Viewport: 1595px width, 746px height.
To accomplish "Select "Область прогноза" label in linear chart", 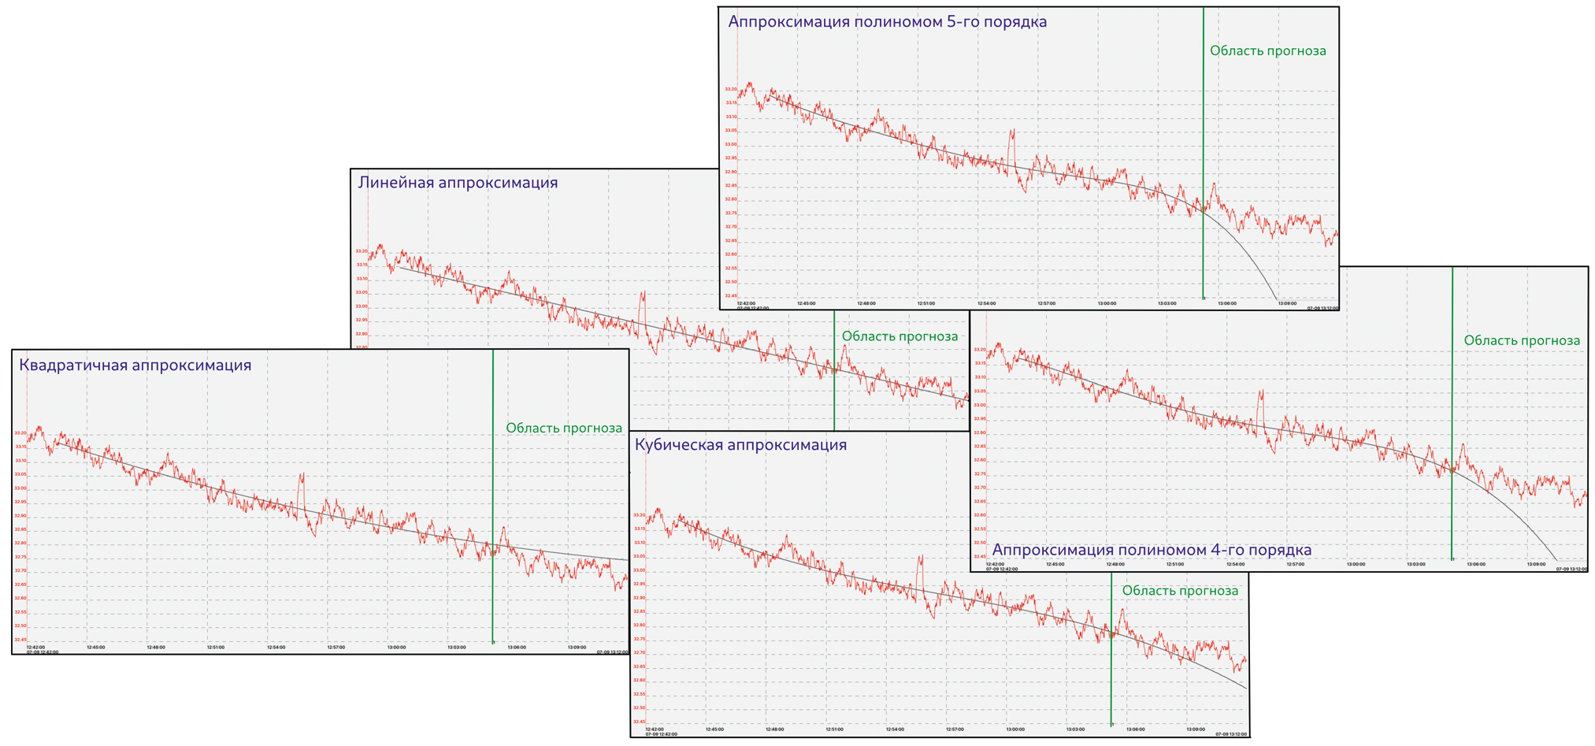I will pos(900,336).
